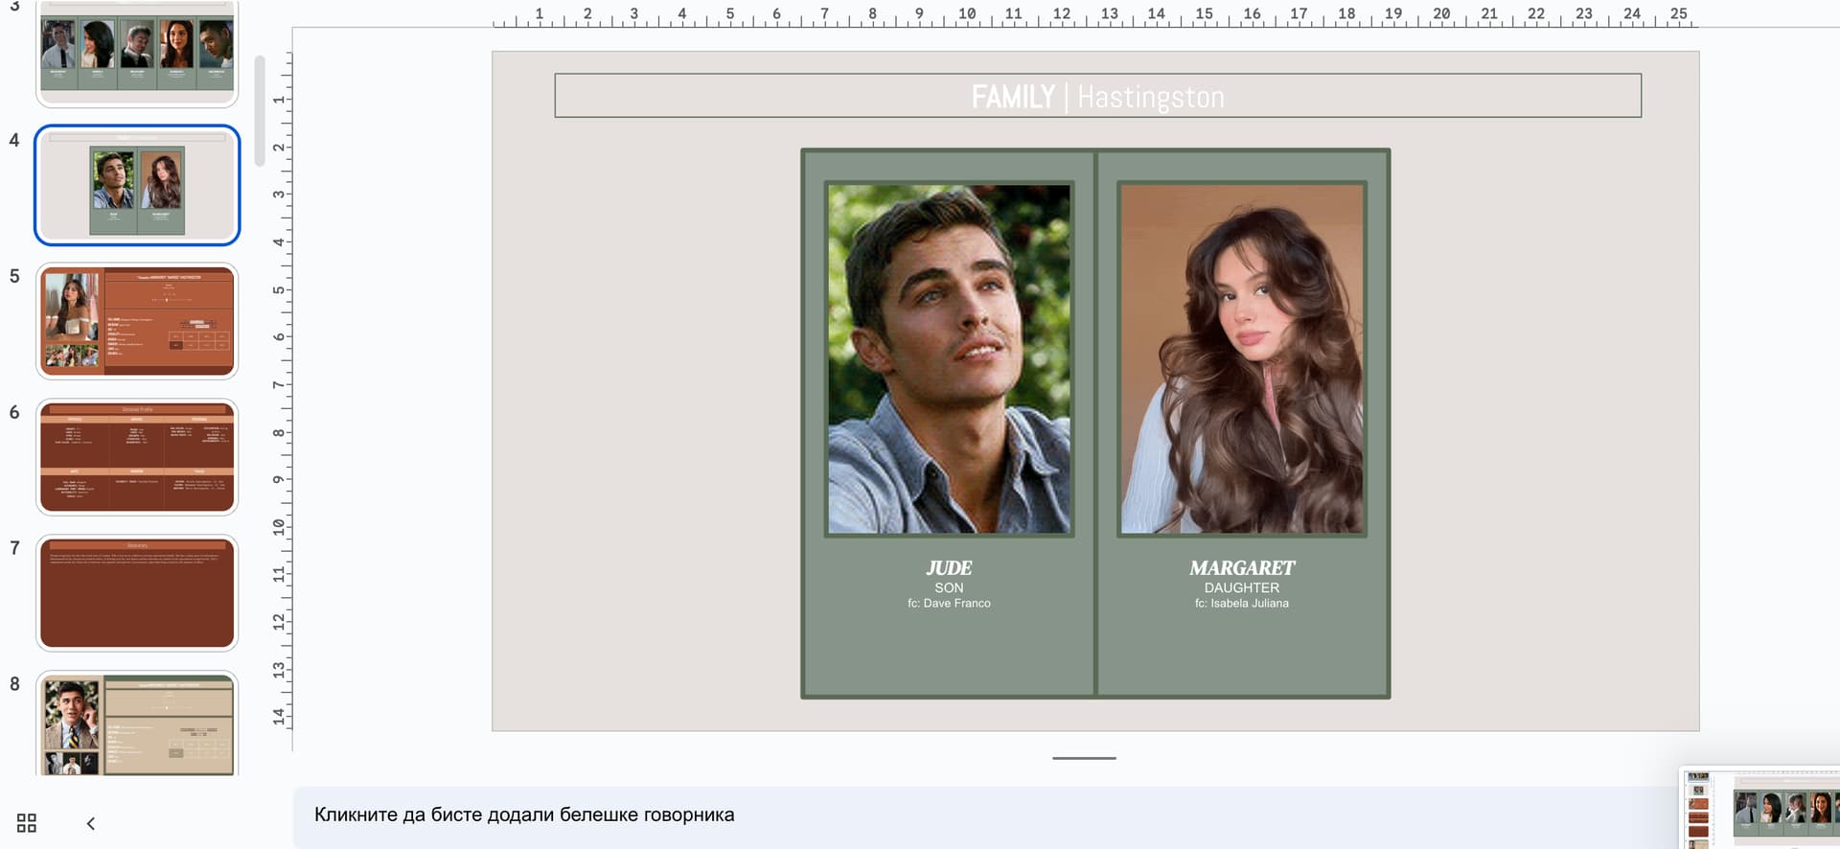Click the speaker notes resize handle
Viewport: 1840px width, 849px height.
click(x=1084, y=758)
